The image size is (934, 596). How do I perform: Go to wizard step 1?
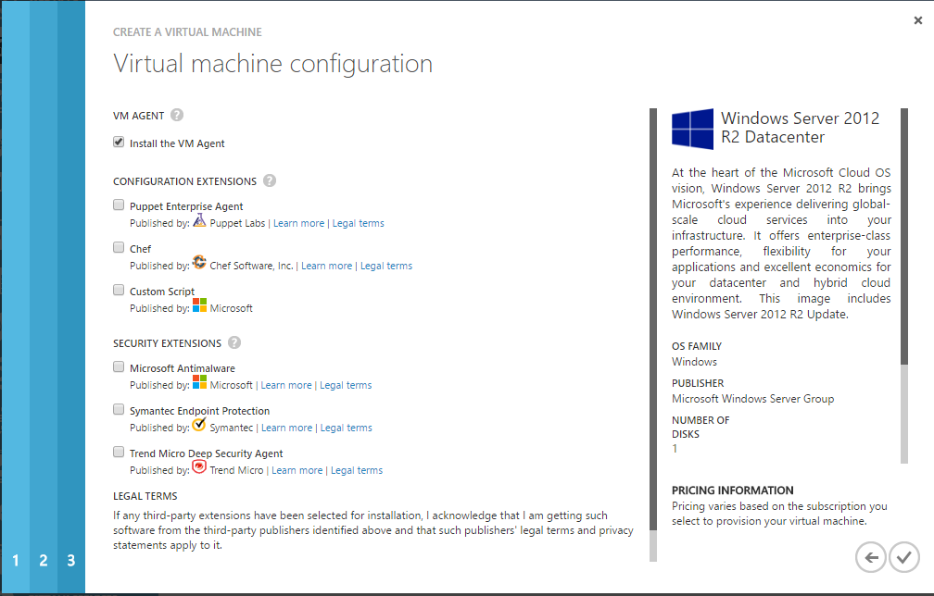pyautogui.click(x=16, y=560)
